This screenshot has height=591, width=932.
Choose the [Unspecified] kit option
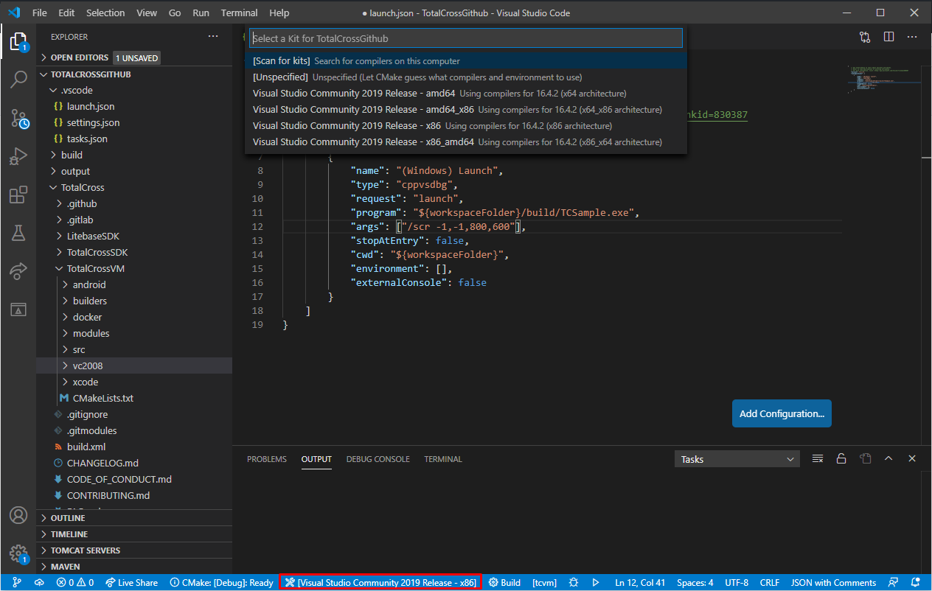tap(466, 77)
